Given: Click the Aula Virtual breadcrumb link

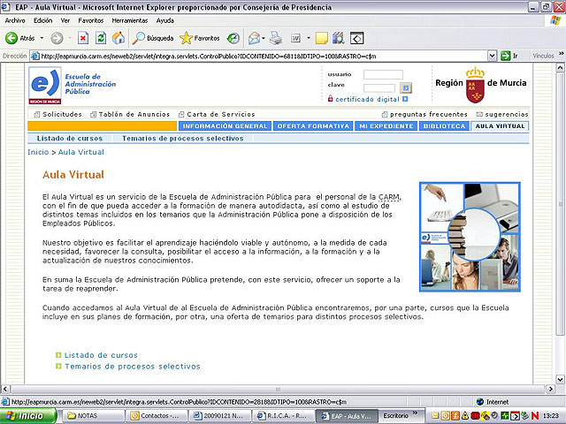Looking at the screenshot, I should (80, 152).
